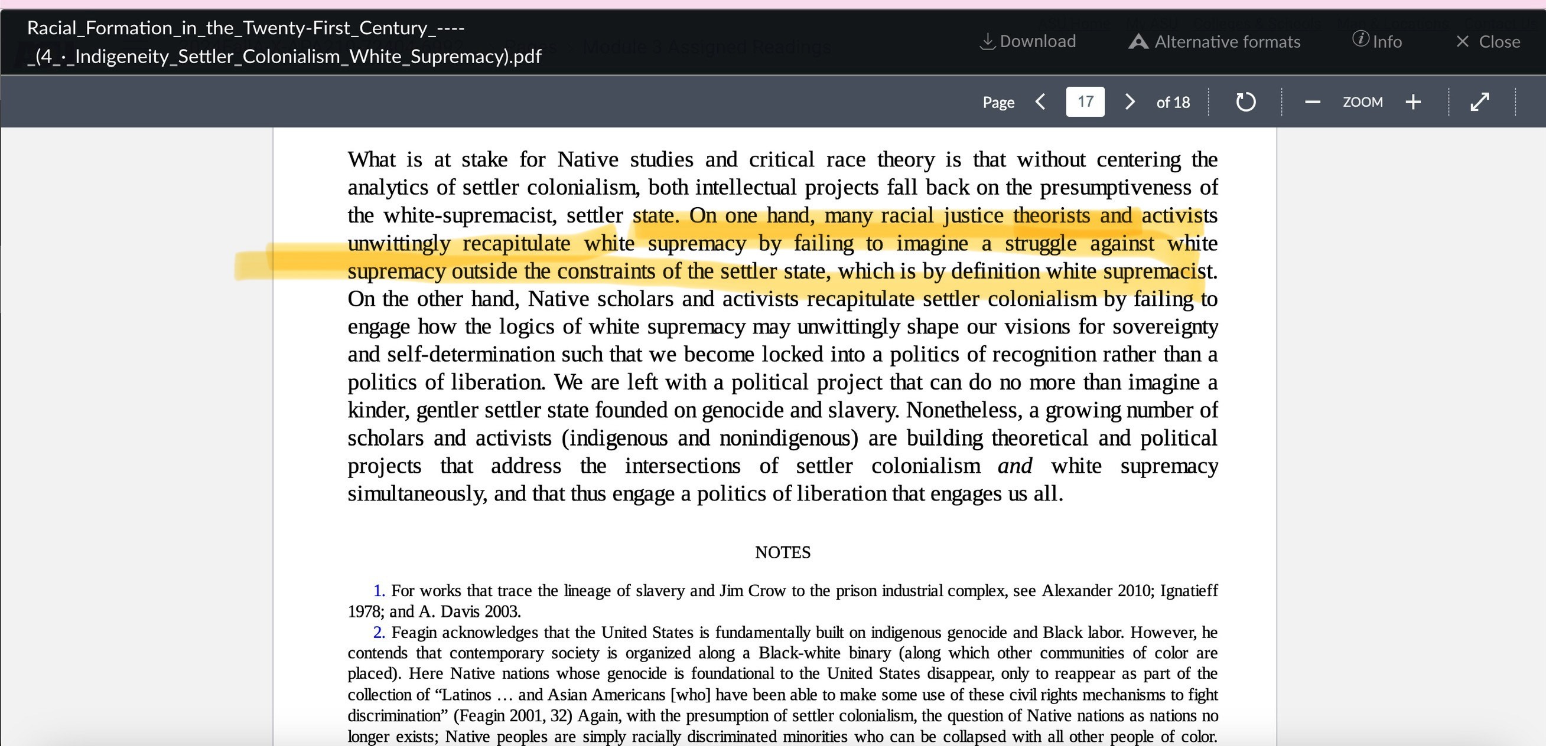Click the text 'A. Davis 2003'
1546x746 pixels.
point(468,611)
